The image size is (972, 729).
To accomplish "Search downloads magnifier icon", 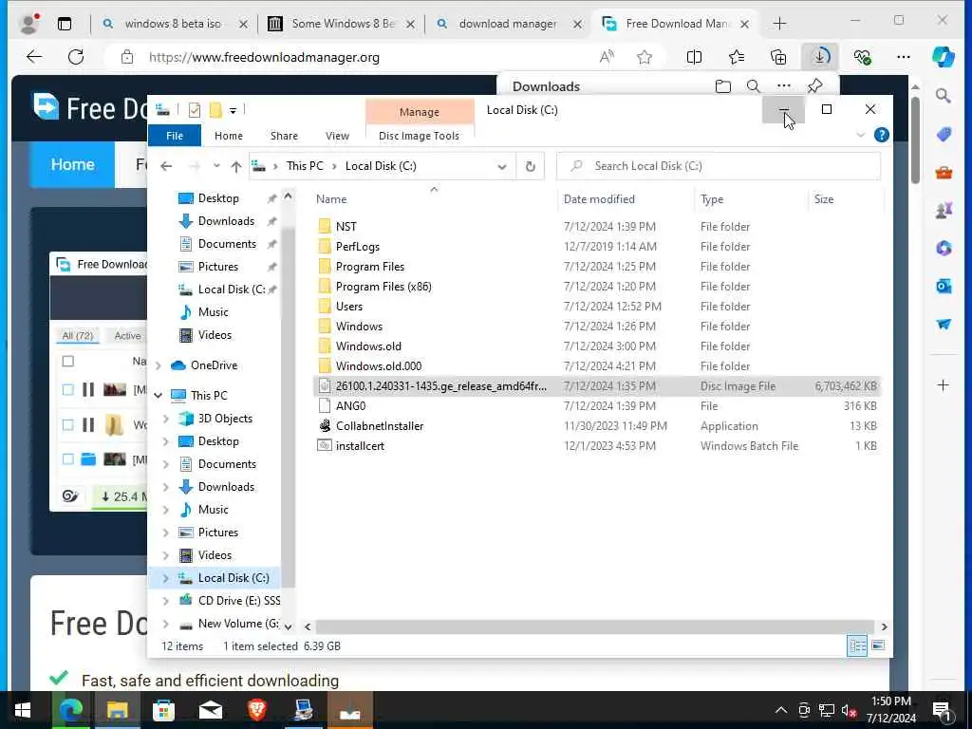I will coord(753,86).
